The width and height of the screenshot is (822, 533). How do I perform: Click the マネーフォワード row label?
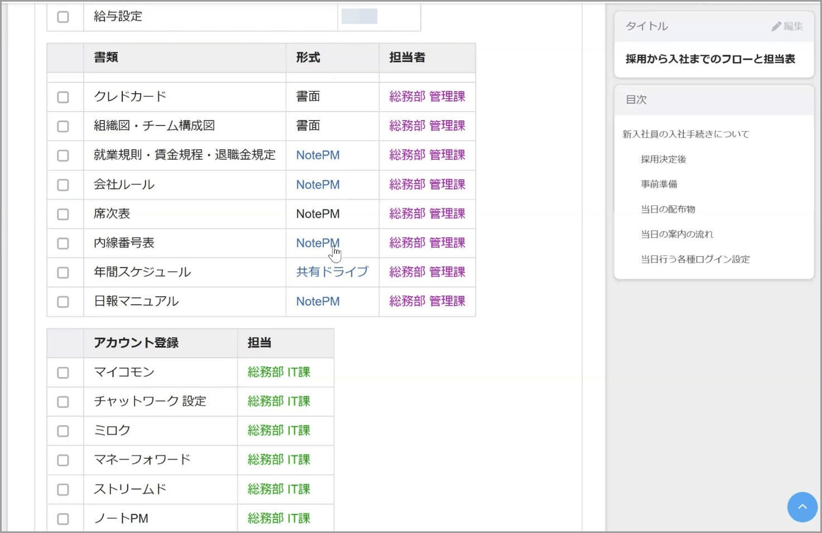pyautogui.click(x=142, y=460)
